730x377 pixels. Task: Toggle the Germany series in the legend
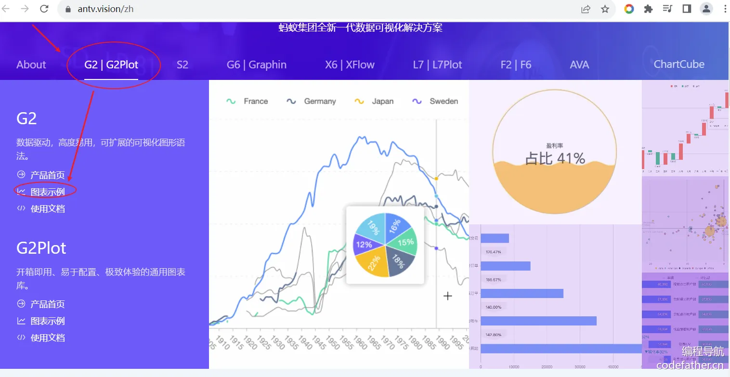coord(311,101)
